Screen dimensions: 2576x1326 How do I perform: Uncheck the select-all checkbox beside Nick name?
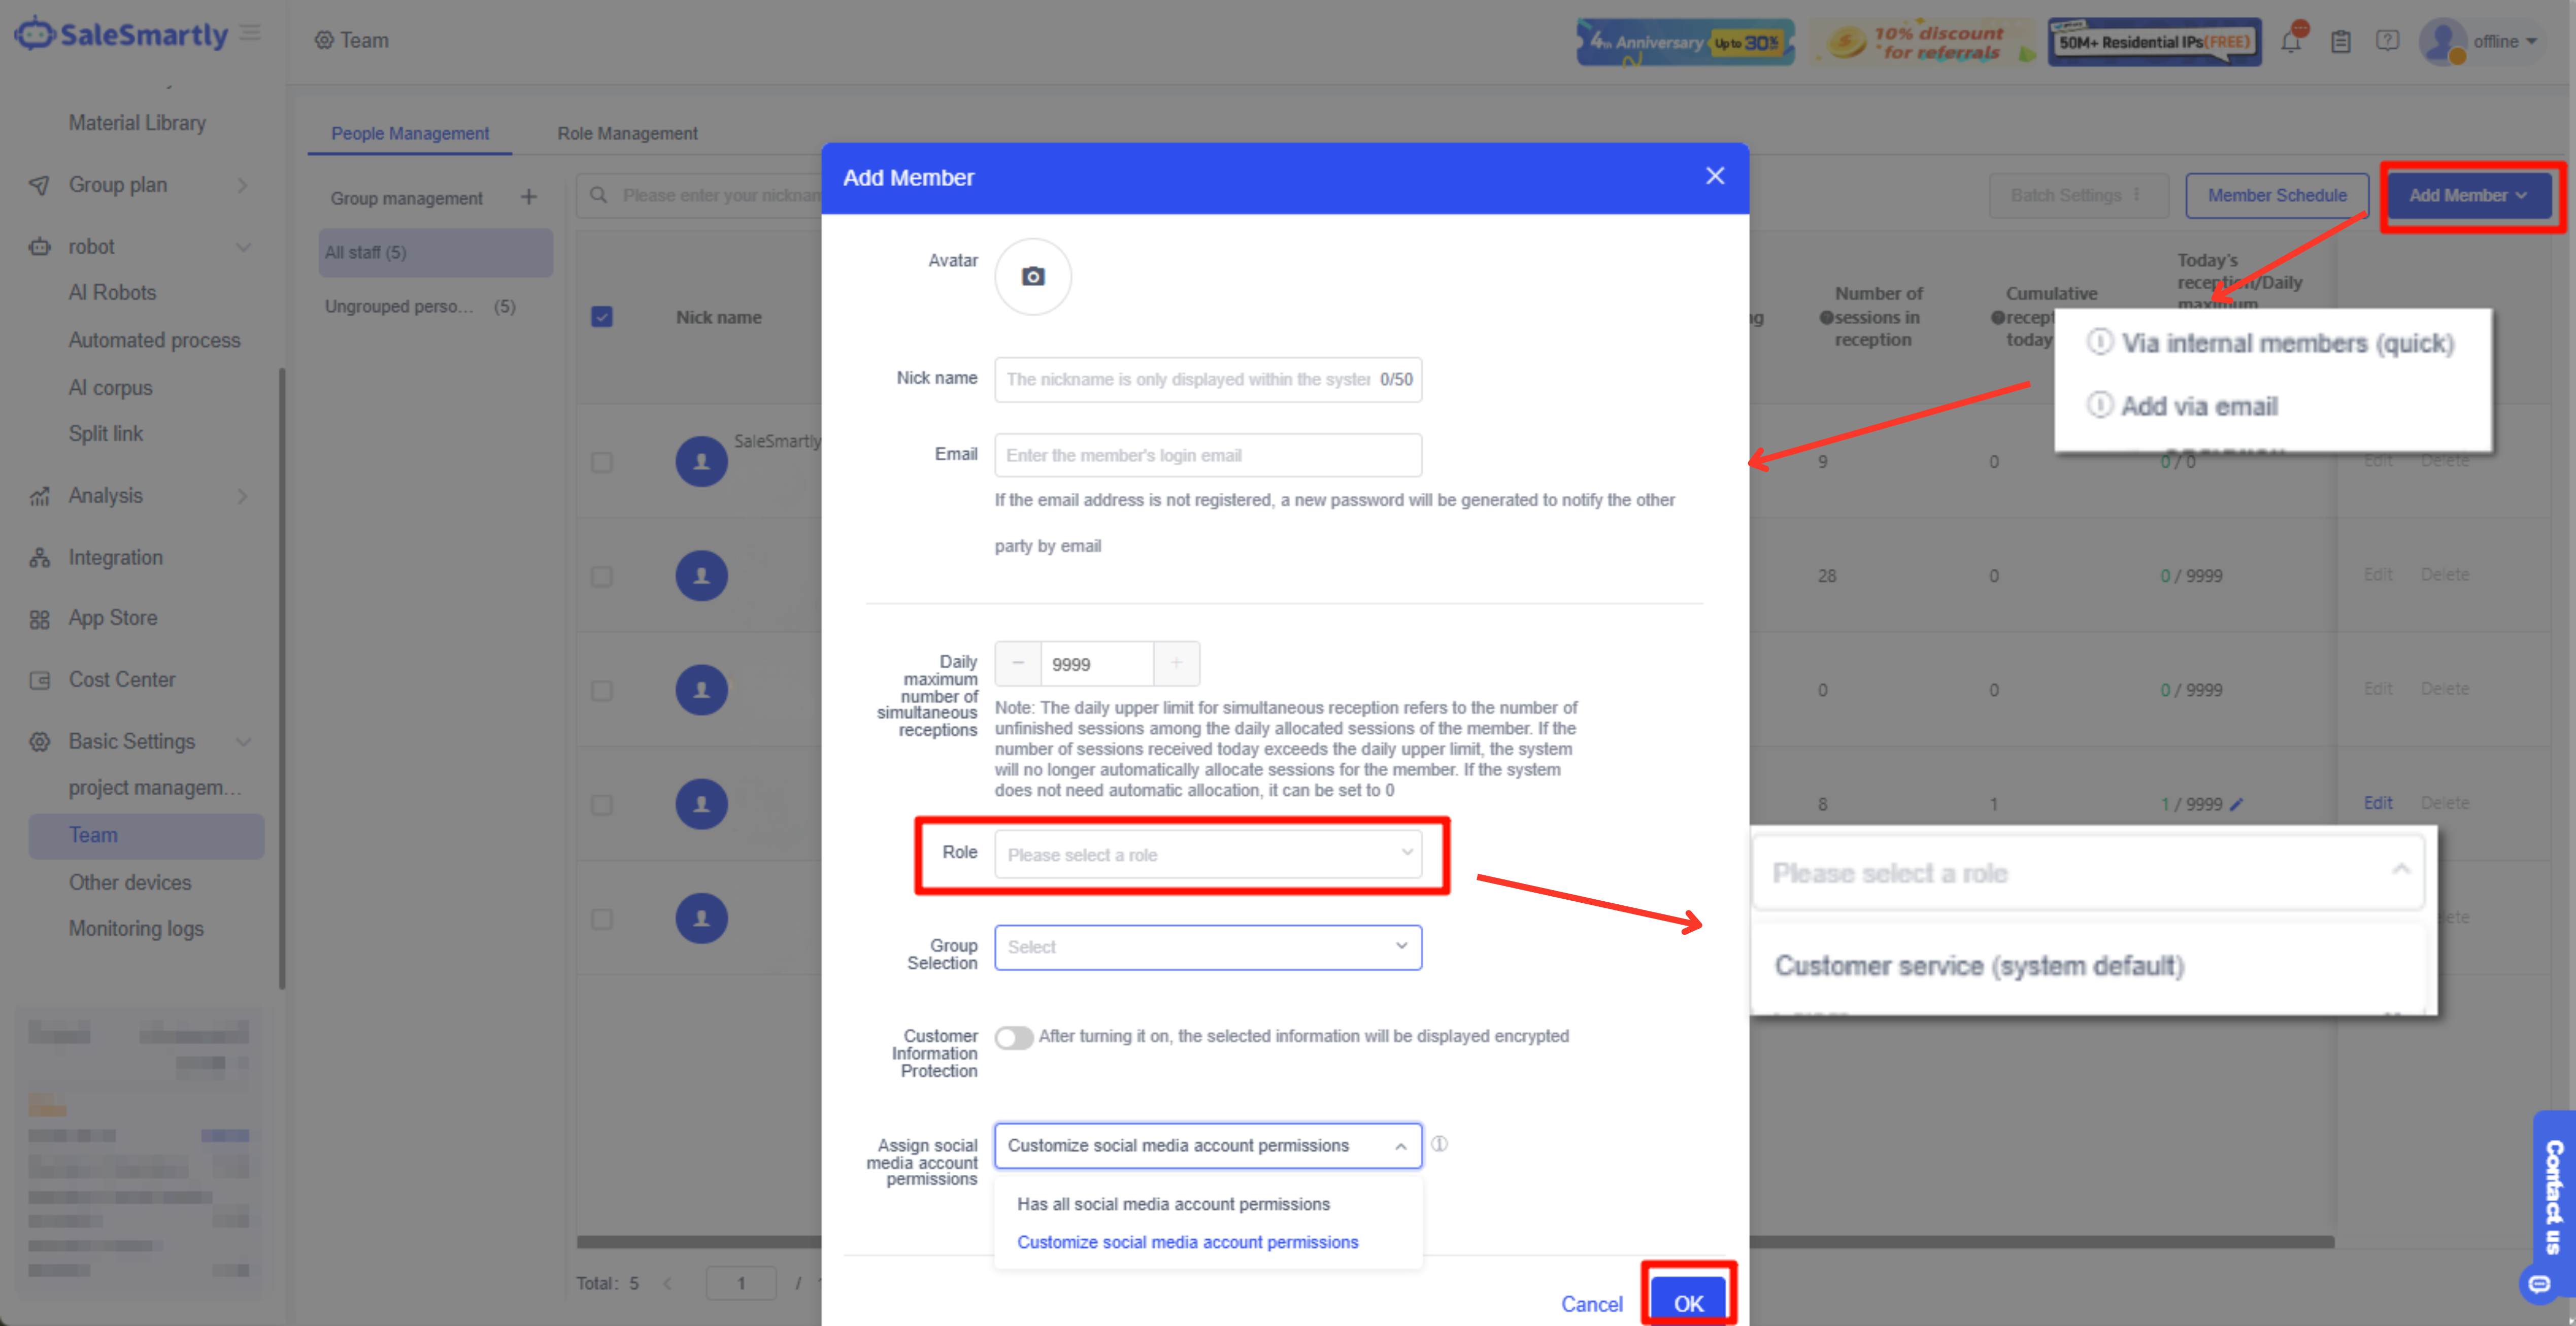(601, 317)
